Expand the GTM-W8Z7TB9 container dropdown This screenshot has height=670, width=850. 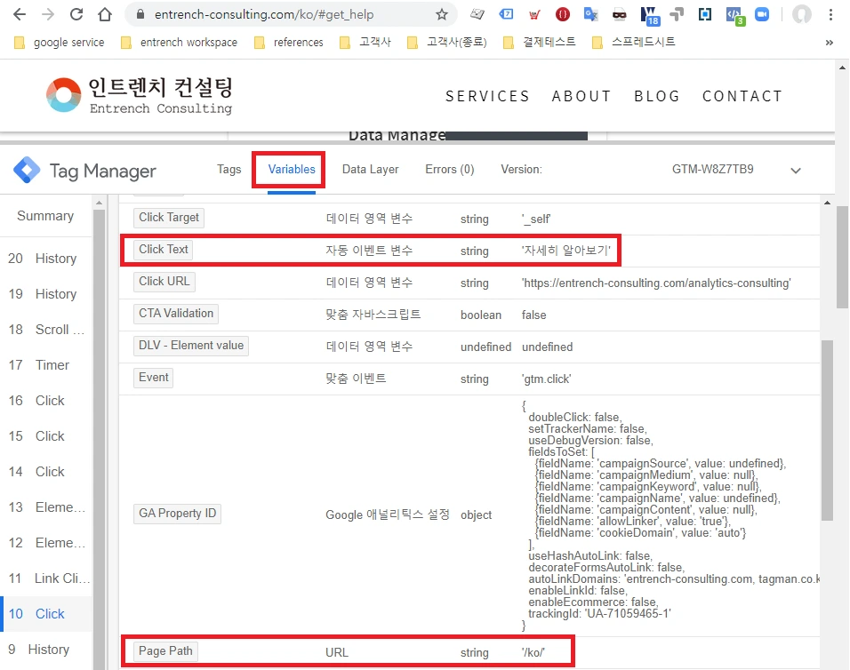tap(795, 170)
